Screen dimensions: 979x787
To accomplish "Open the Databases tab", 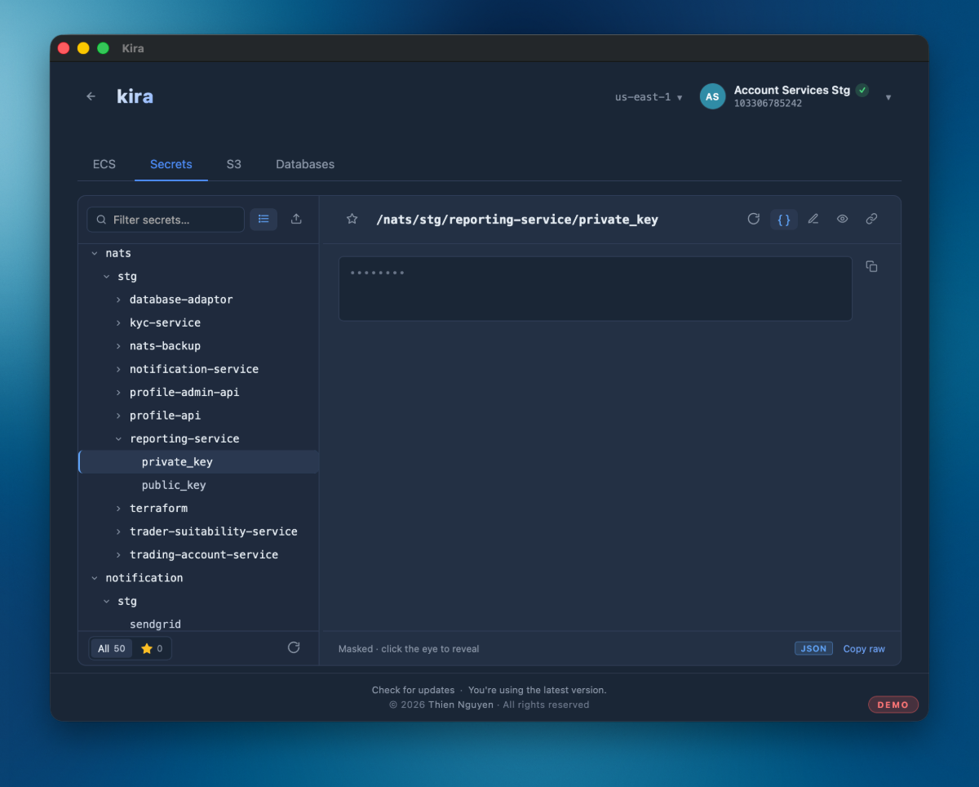I will click(305, 164).
